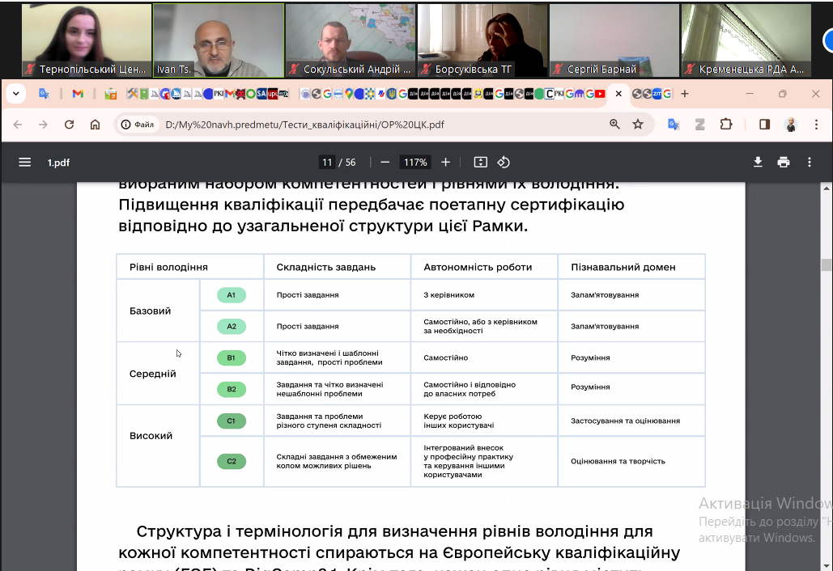Screen dimensions: 833x571
Task: Switch to the Google Maps tab
Action: [349, 94]
